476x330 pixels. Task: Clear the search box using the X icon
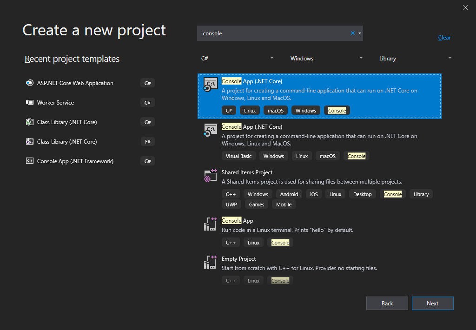[352, 33]
